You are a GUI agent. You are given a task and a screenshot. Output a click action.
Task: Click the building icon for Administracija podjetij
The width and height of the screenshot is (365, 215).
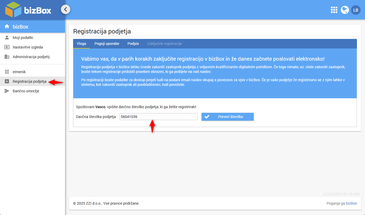click(7, 57)
